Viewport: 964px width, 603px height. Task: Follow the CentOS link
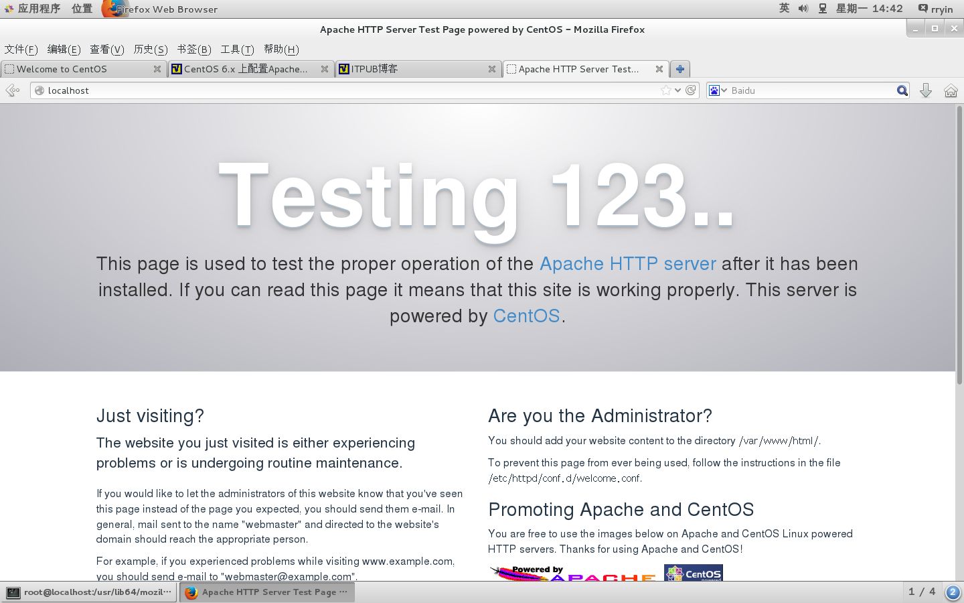tap(526, 316)
